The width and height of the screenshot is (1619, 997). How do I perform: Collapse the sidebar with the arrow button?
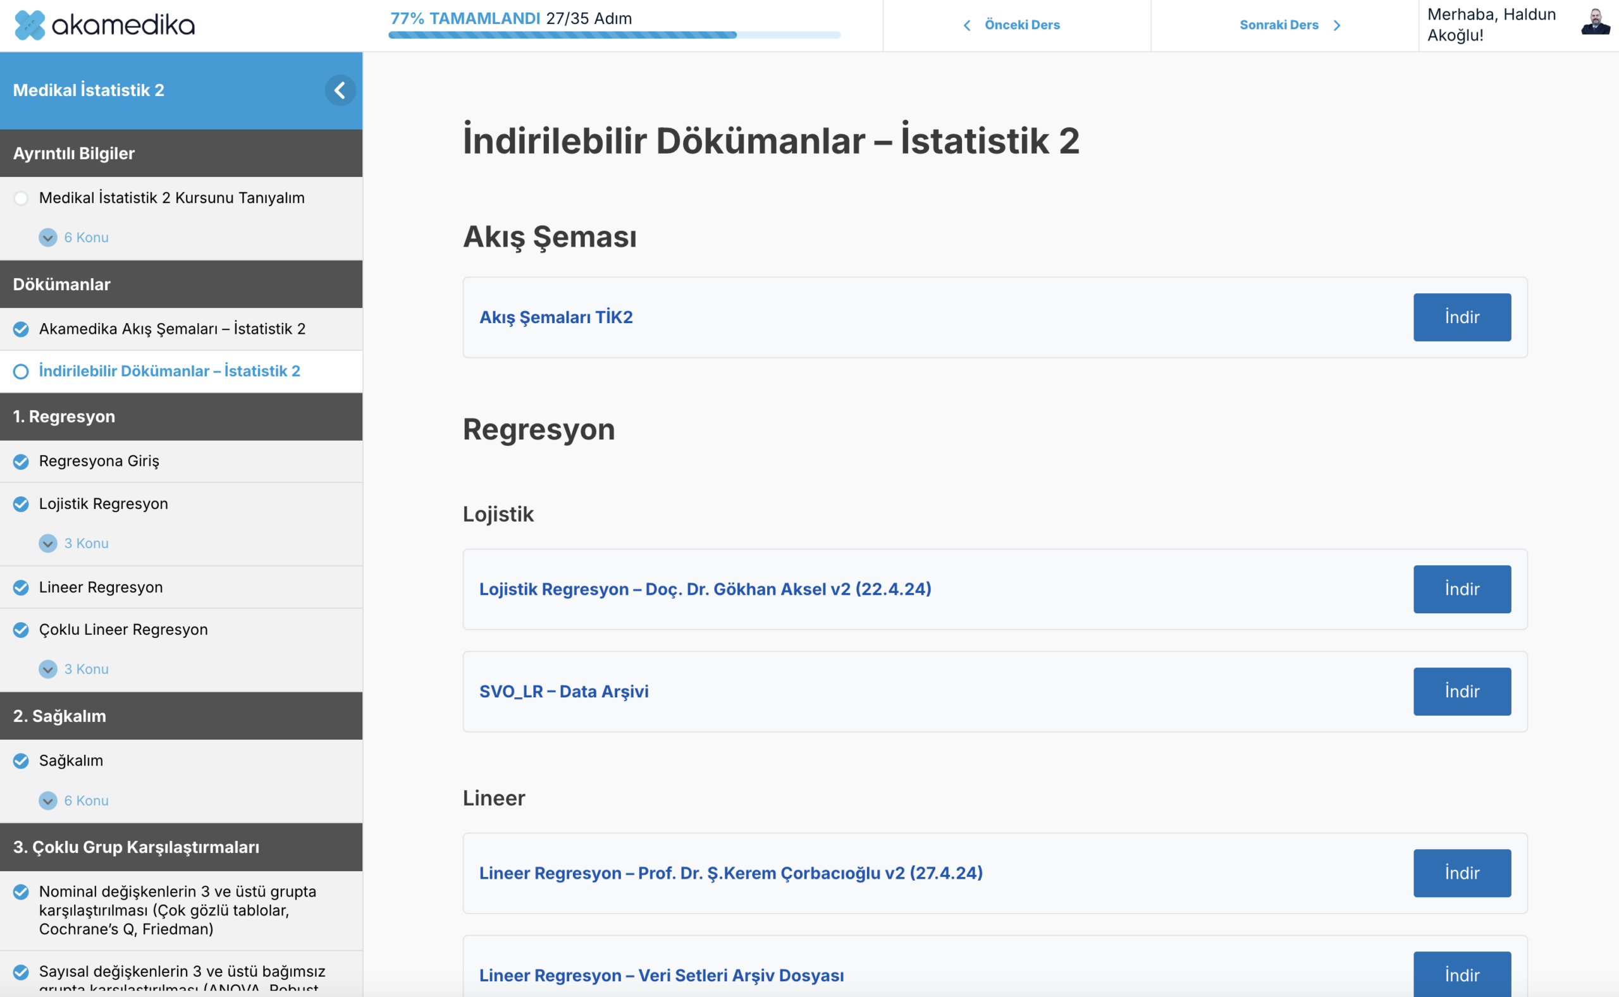tap(340, 90)
